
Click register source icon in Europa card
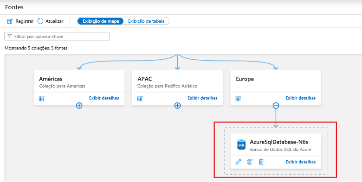click(x=238, y=99)
